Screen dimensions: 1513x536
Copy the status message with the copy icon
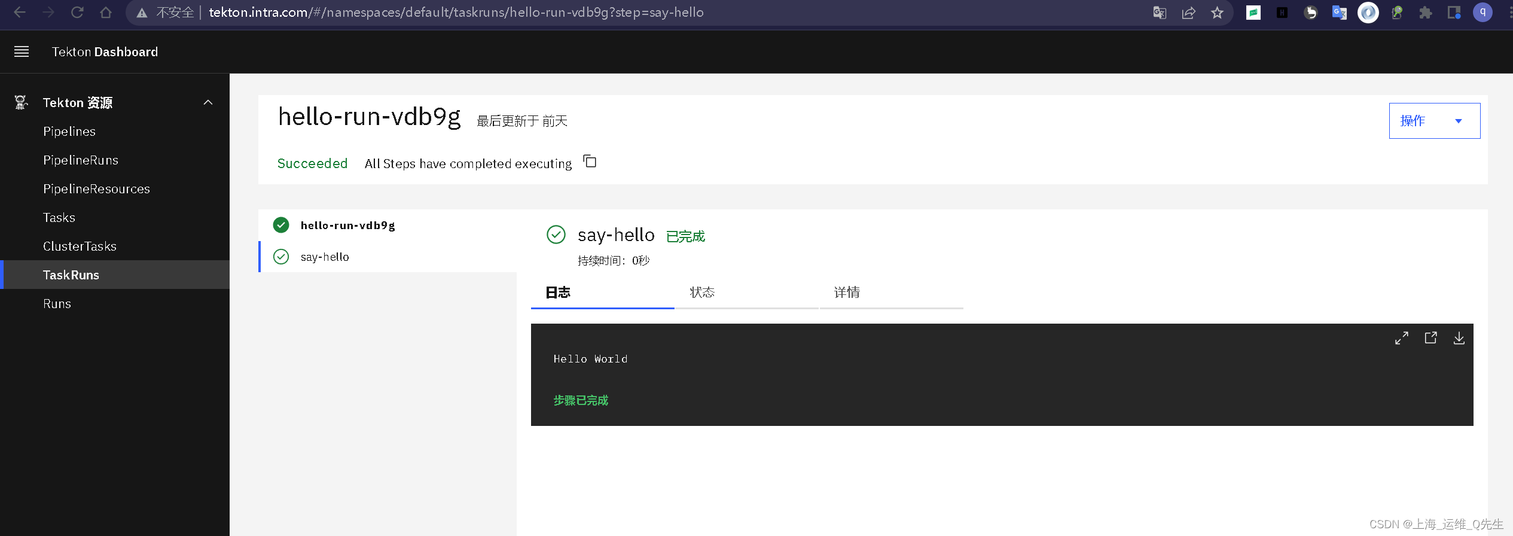(590, 162)
